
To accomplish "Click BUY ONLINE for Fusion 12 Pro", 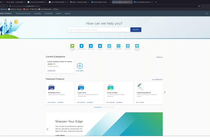I will point(81,102).
